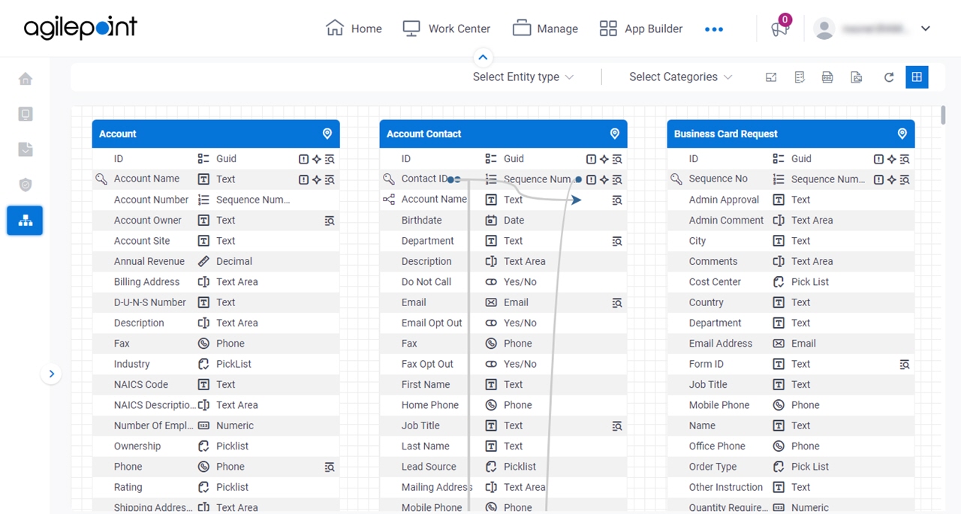This screenshot has height=514, width=961.
Task: Select the Home Phone field
Action: point(503,405)
